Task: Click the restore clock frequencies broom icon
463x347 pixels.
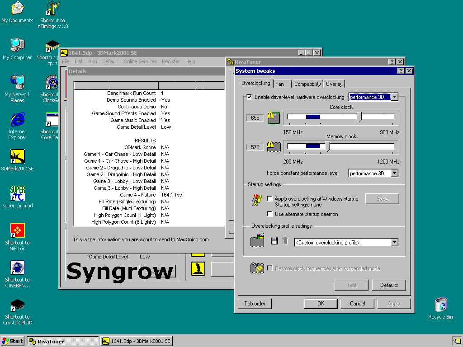Action: pyautogui.click(x=257, y=268)
